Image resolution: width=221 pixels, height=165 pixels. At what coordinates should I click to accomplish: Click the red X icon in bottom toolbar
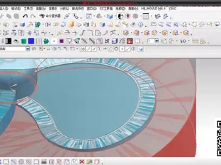(82, 162)
